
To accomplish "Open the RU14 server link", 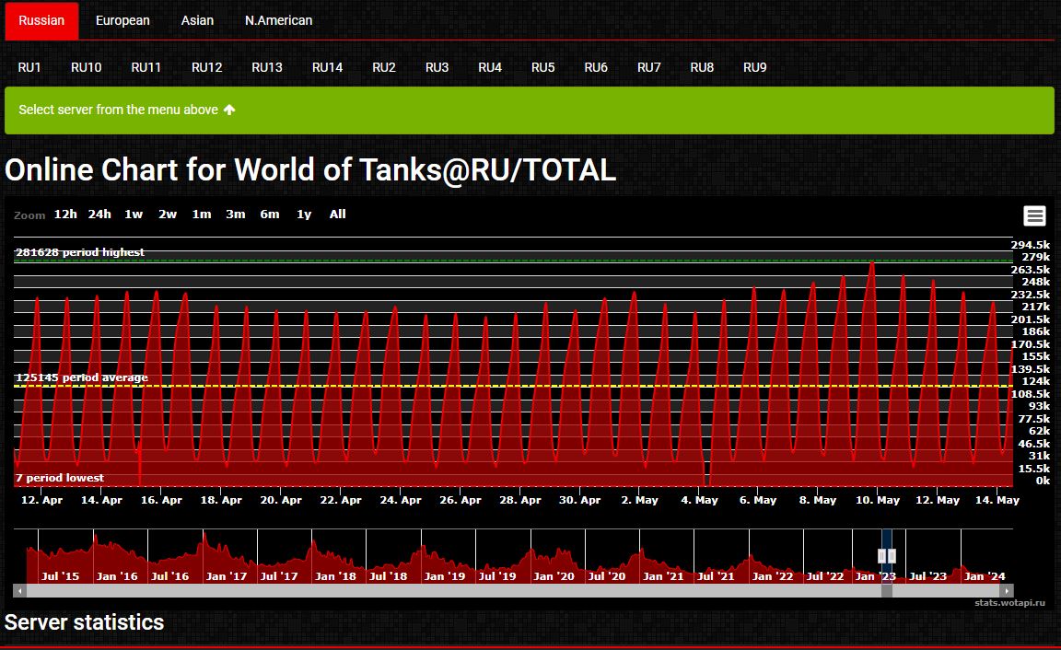I will click(x=327, y=67).
